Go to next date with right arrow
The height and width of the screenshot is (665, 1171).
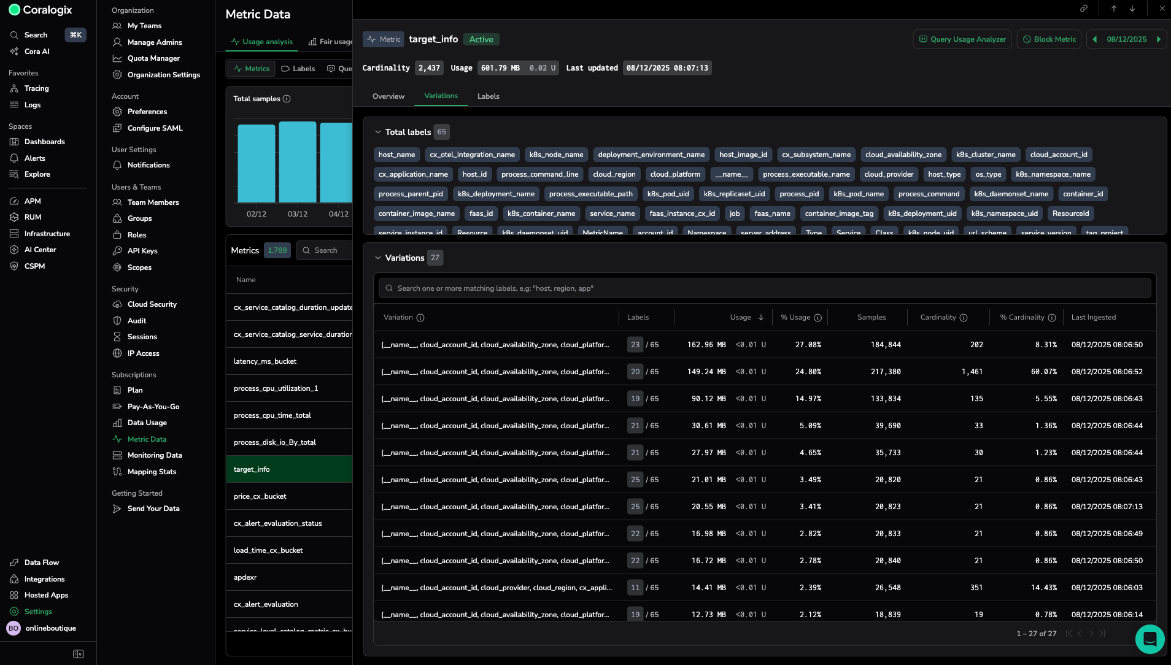[1159, 39]
